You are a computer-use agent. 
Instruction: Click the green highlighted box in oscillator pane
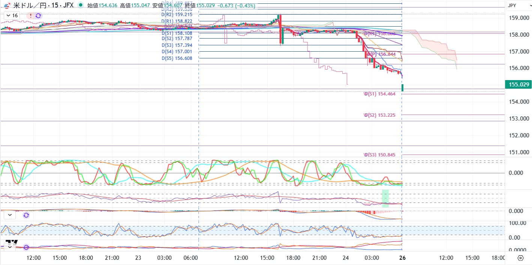(x=385, y=198)
